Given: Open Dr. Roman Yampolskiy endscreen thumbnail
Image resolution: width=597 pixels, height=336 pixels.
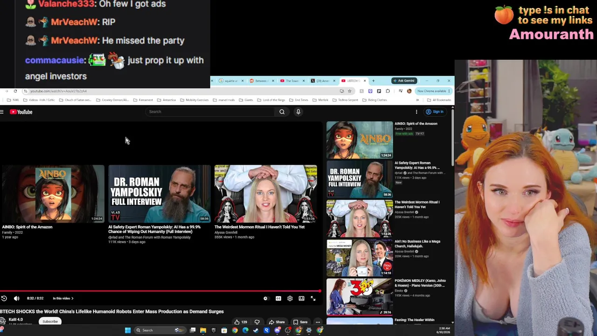Looking at the screenshot, I should click(159, 193).
